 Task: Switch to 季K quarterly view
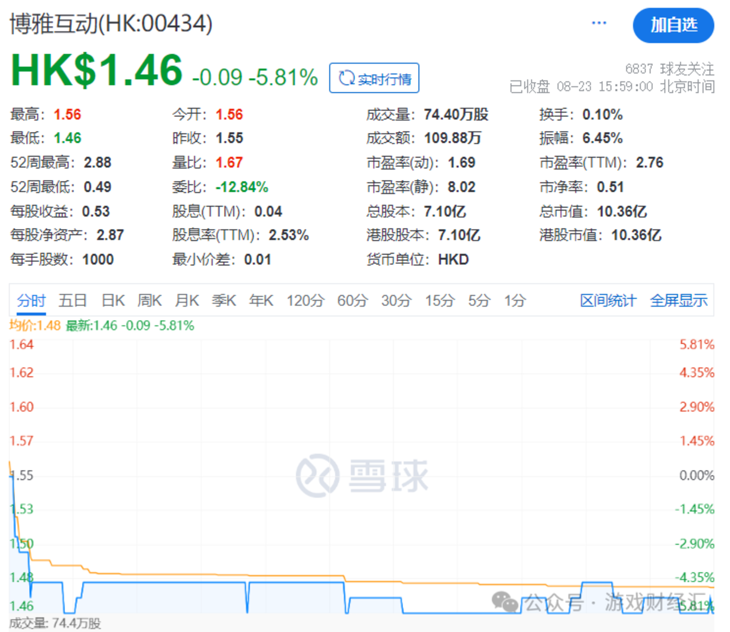pyautogui.click(x=224, y=300)
